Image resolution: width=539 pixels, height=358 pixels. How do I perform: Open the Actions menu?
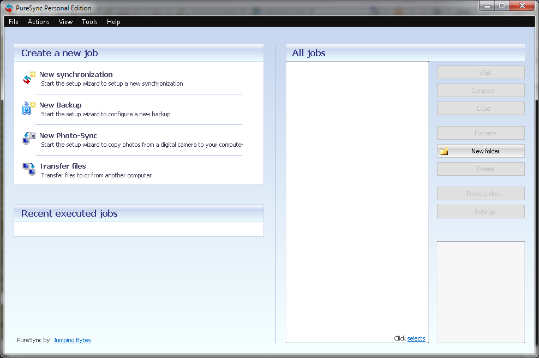pos(39,22)
